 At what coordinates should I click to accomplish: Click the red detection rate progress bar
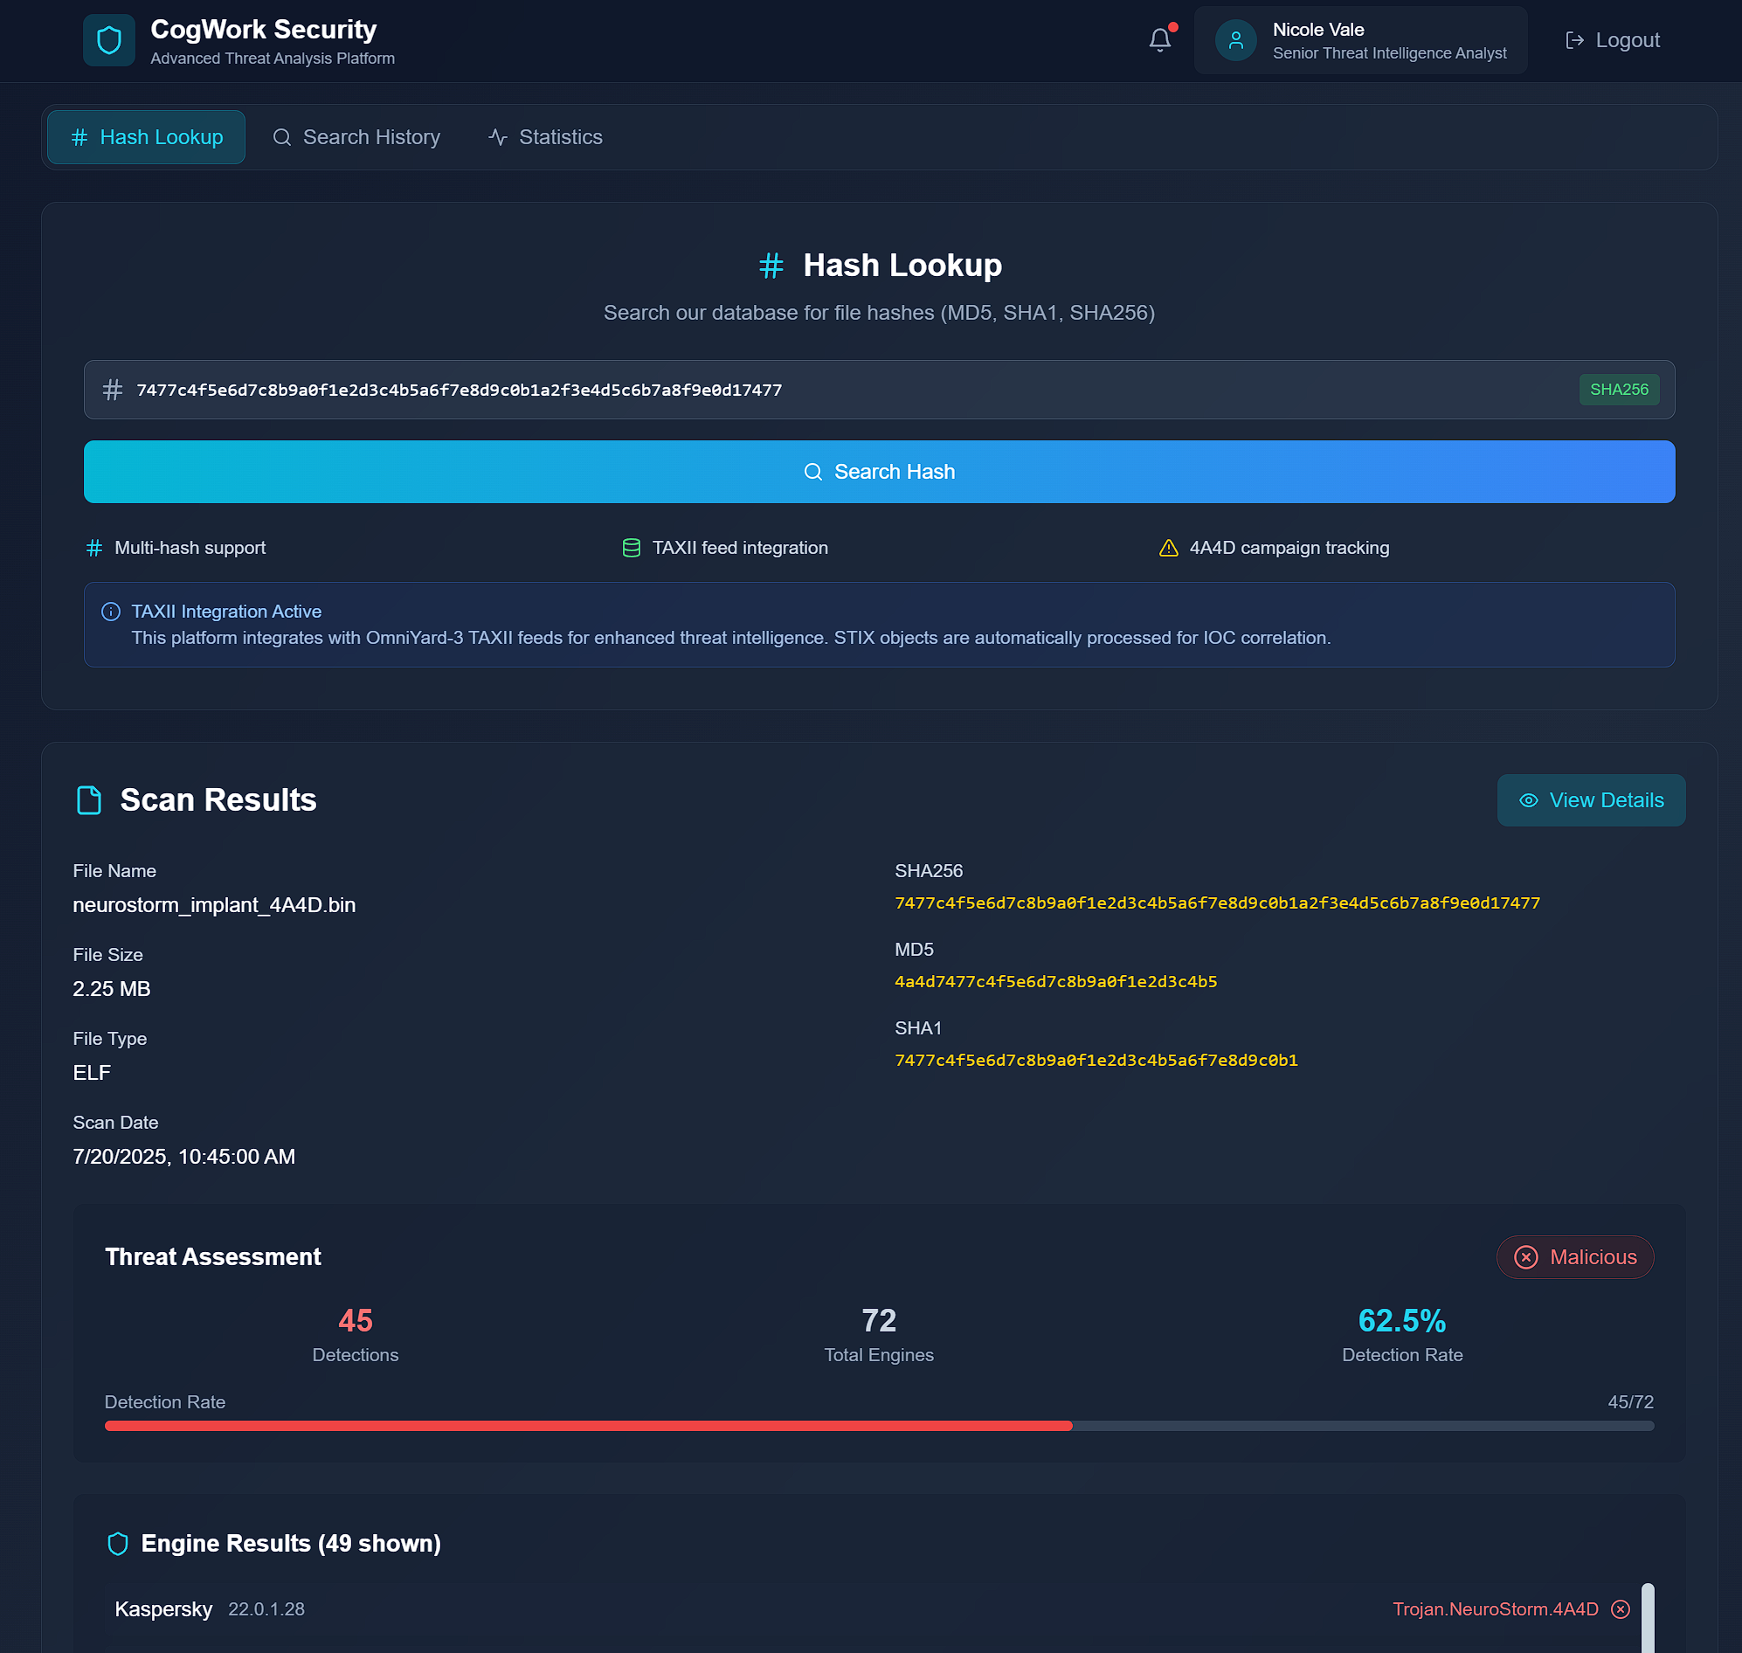coord(588,1426)
